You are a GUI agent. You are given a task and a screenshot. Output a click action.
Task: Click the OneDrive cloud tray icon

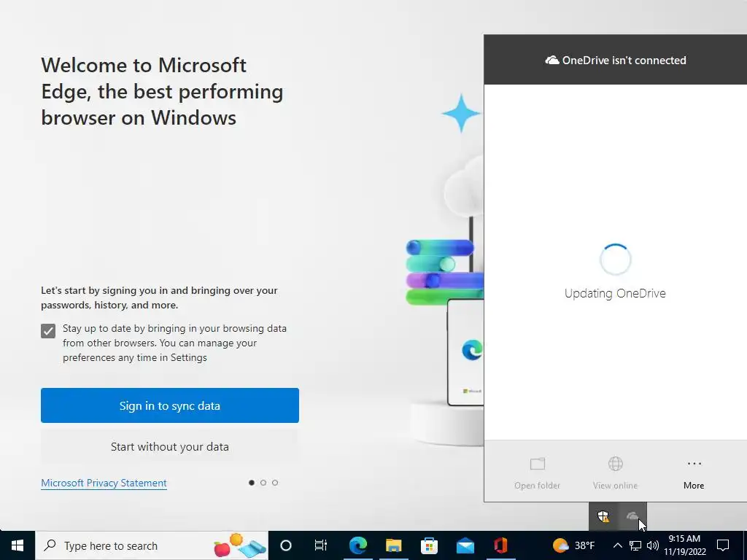[632, 516]
